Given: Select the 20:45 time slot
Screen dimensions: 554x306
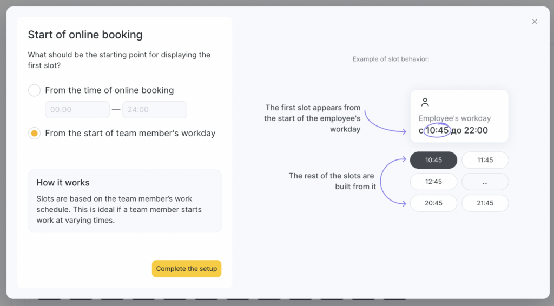Looking at the screenshot, I should [433, 203].
